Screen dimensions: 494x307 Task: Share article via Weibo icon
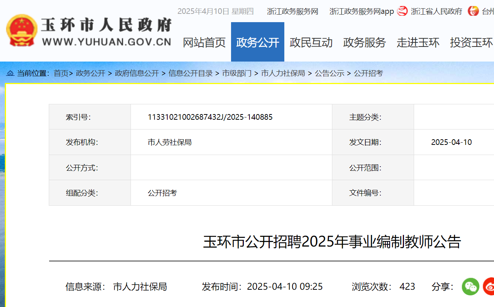(x=489, y=286)
